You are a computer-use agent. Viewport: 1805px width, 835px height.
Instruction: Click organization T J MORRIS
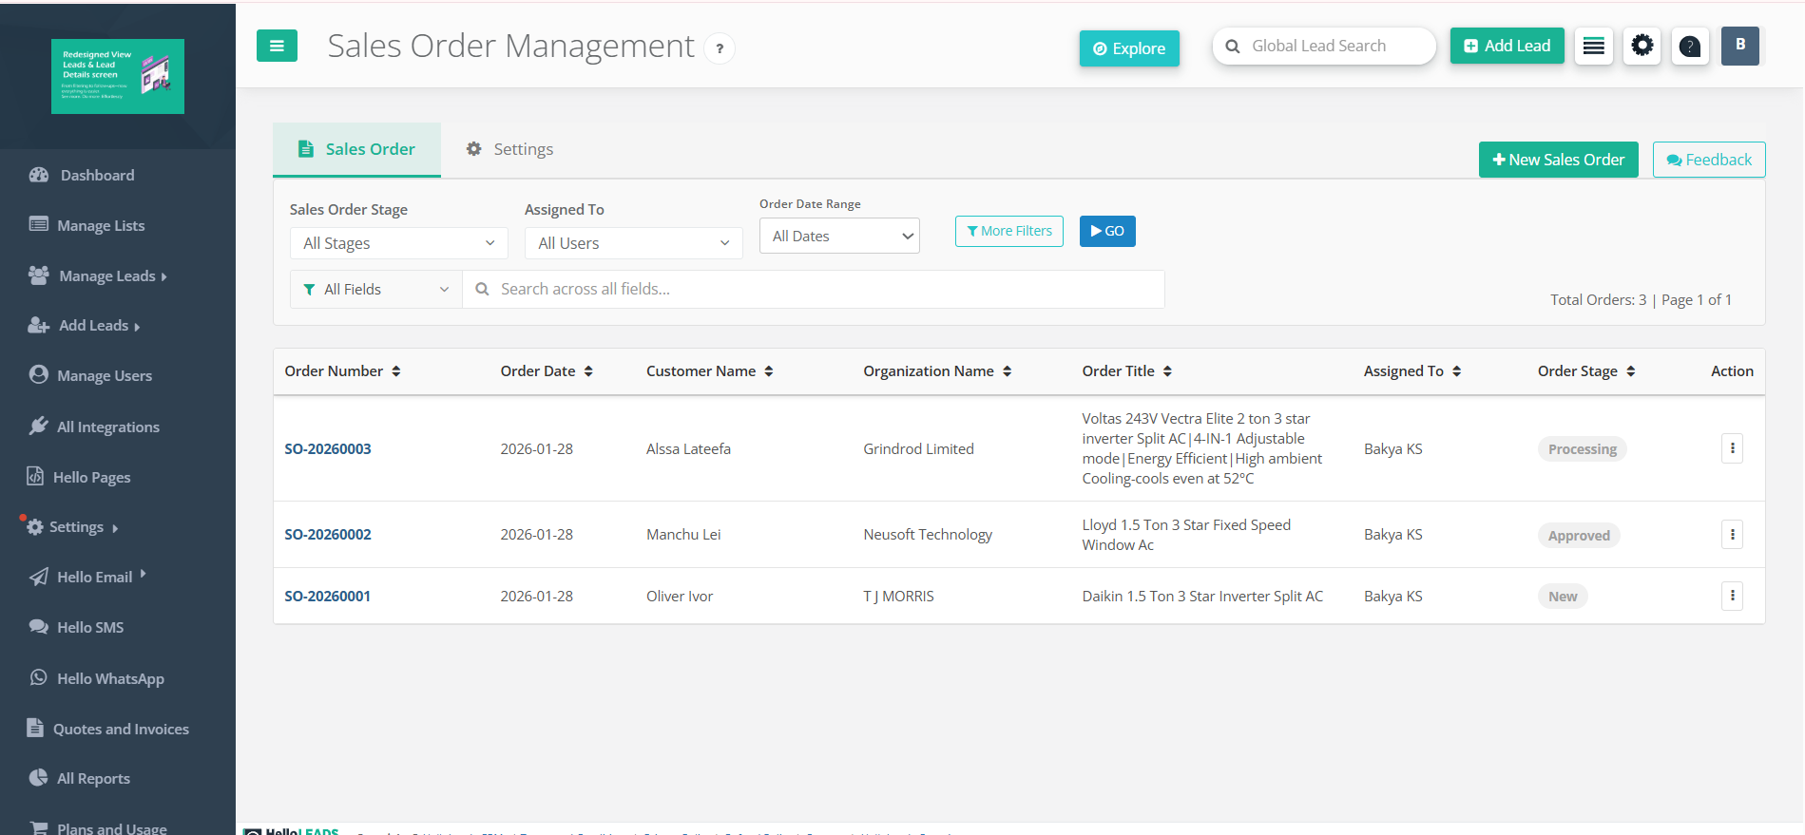coord(898,597)
